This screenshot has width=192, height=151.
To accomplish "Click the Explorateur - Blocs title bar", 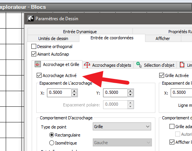I will pyautogui.click(x=96, y=7).
